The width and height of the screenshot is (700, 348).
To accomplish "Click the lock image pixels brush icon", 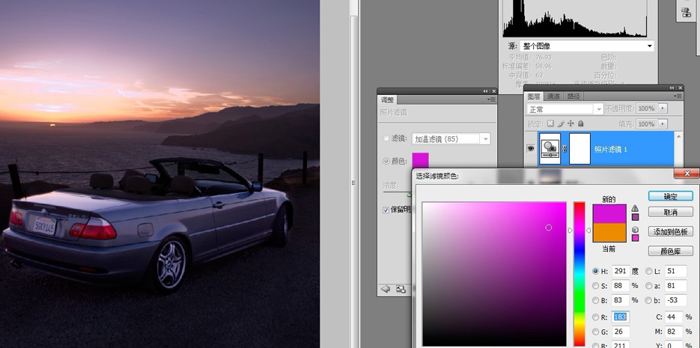I will click(561, 123).
